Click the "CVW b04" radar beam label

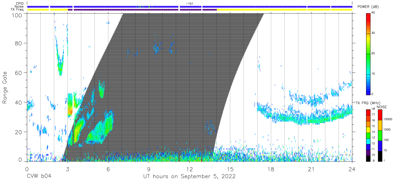pos(39,176)
